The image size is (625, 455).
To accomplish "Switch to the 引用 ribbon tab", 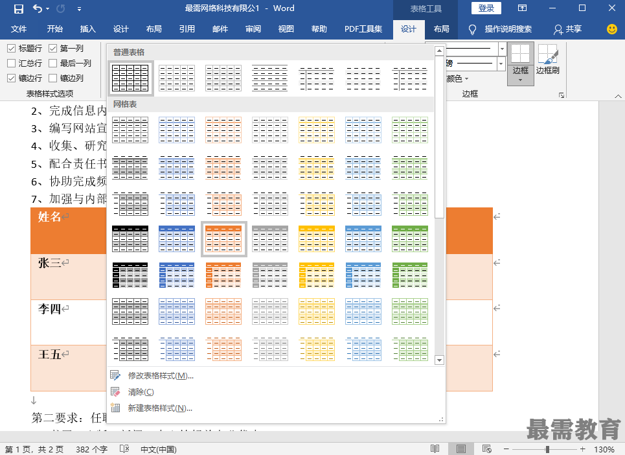I will (x=187, y=29).
